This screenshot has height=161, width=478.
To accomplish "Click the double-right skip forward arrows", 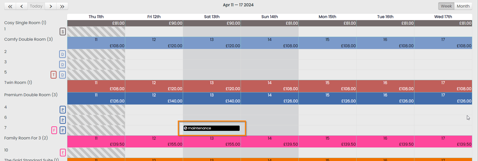I will 62,6.
